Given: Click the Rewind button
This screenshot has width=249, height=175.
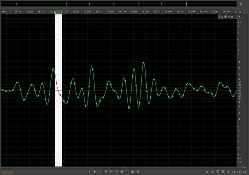Looking at the screenshot, I should tap(111, 171).
